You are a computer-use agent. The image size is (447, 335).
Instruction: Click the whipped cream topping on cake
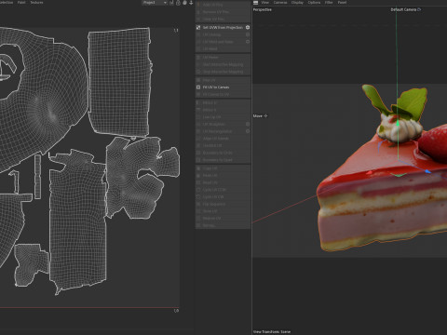point(400,129)
